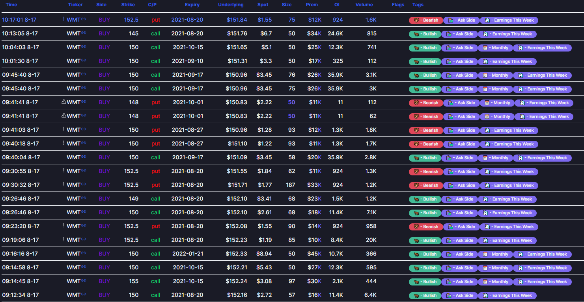The image size is (584, 302).
Task: Sort by the Prem column header
Action: click(x=312, y=5)
